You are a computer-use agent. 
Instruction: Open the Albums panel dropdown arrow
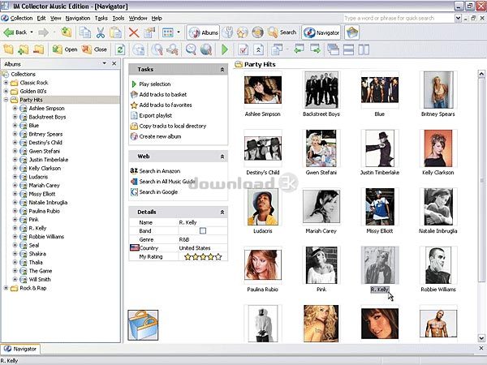click(105, 63)
